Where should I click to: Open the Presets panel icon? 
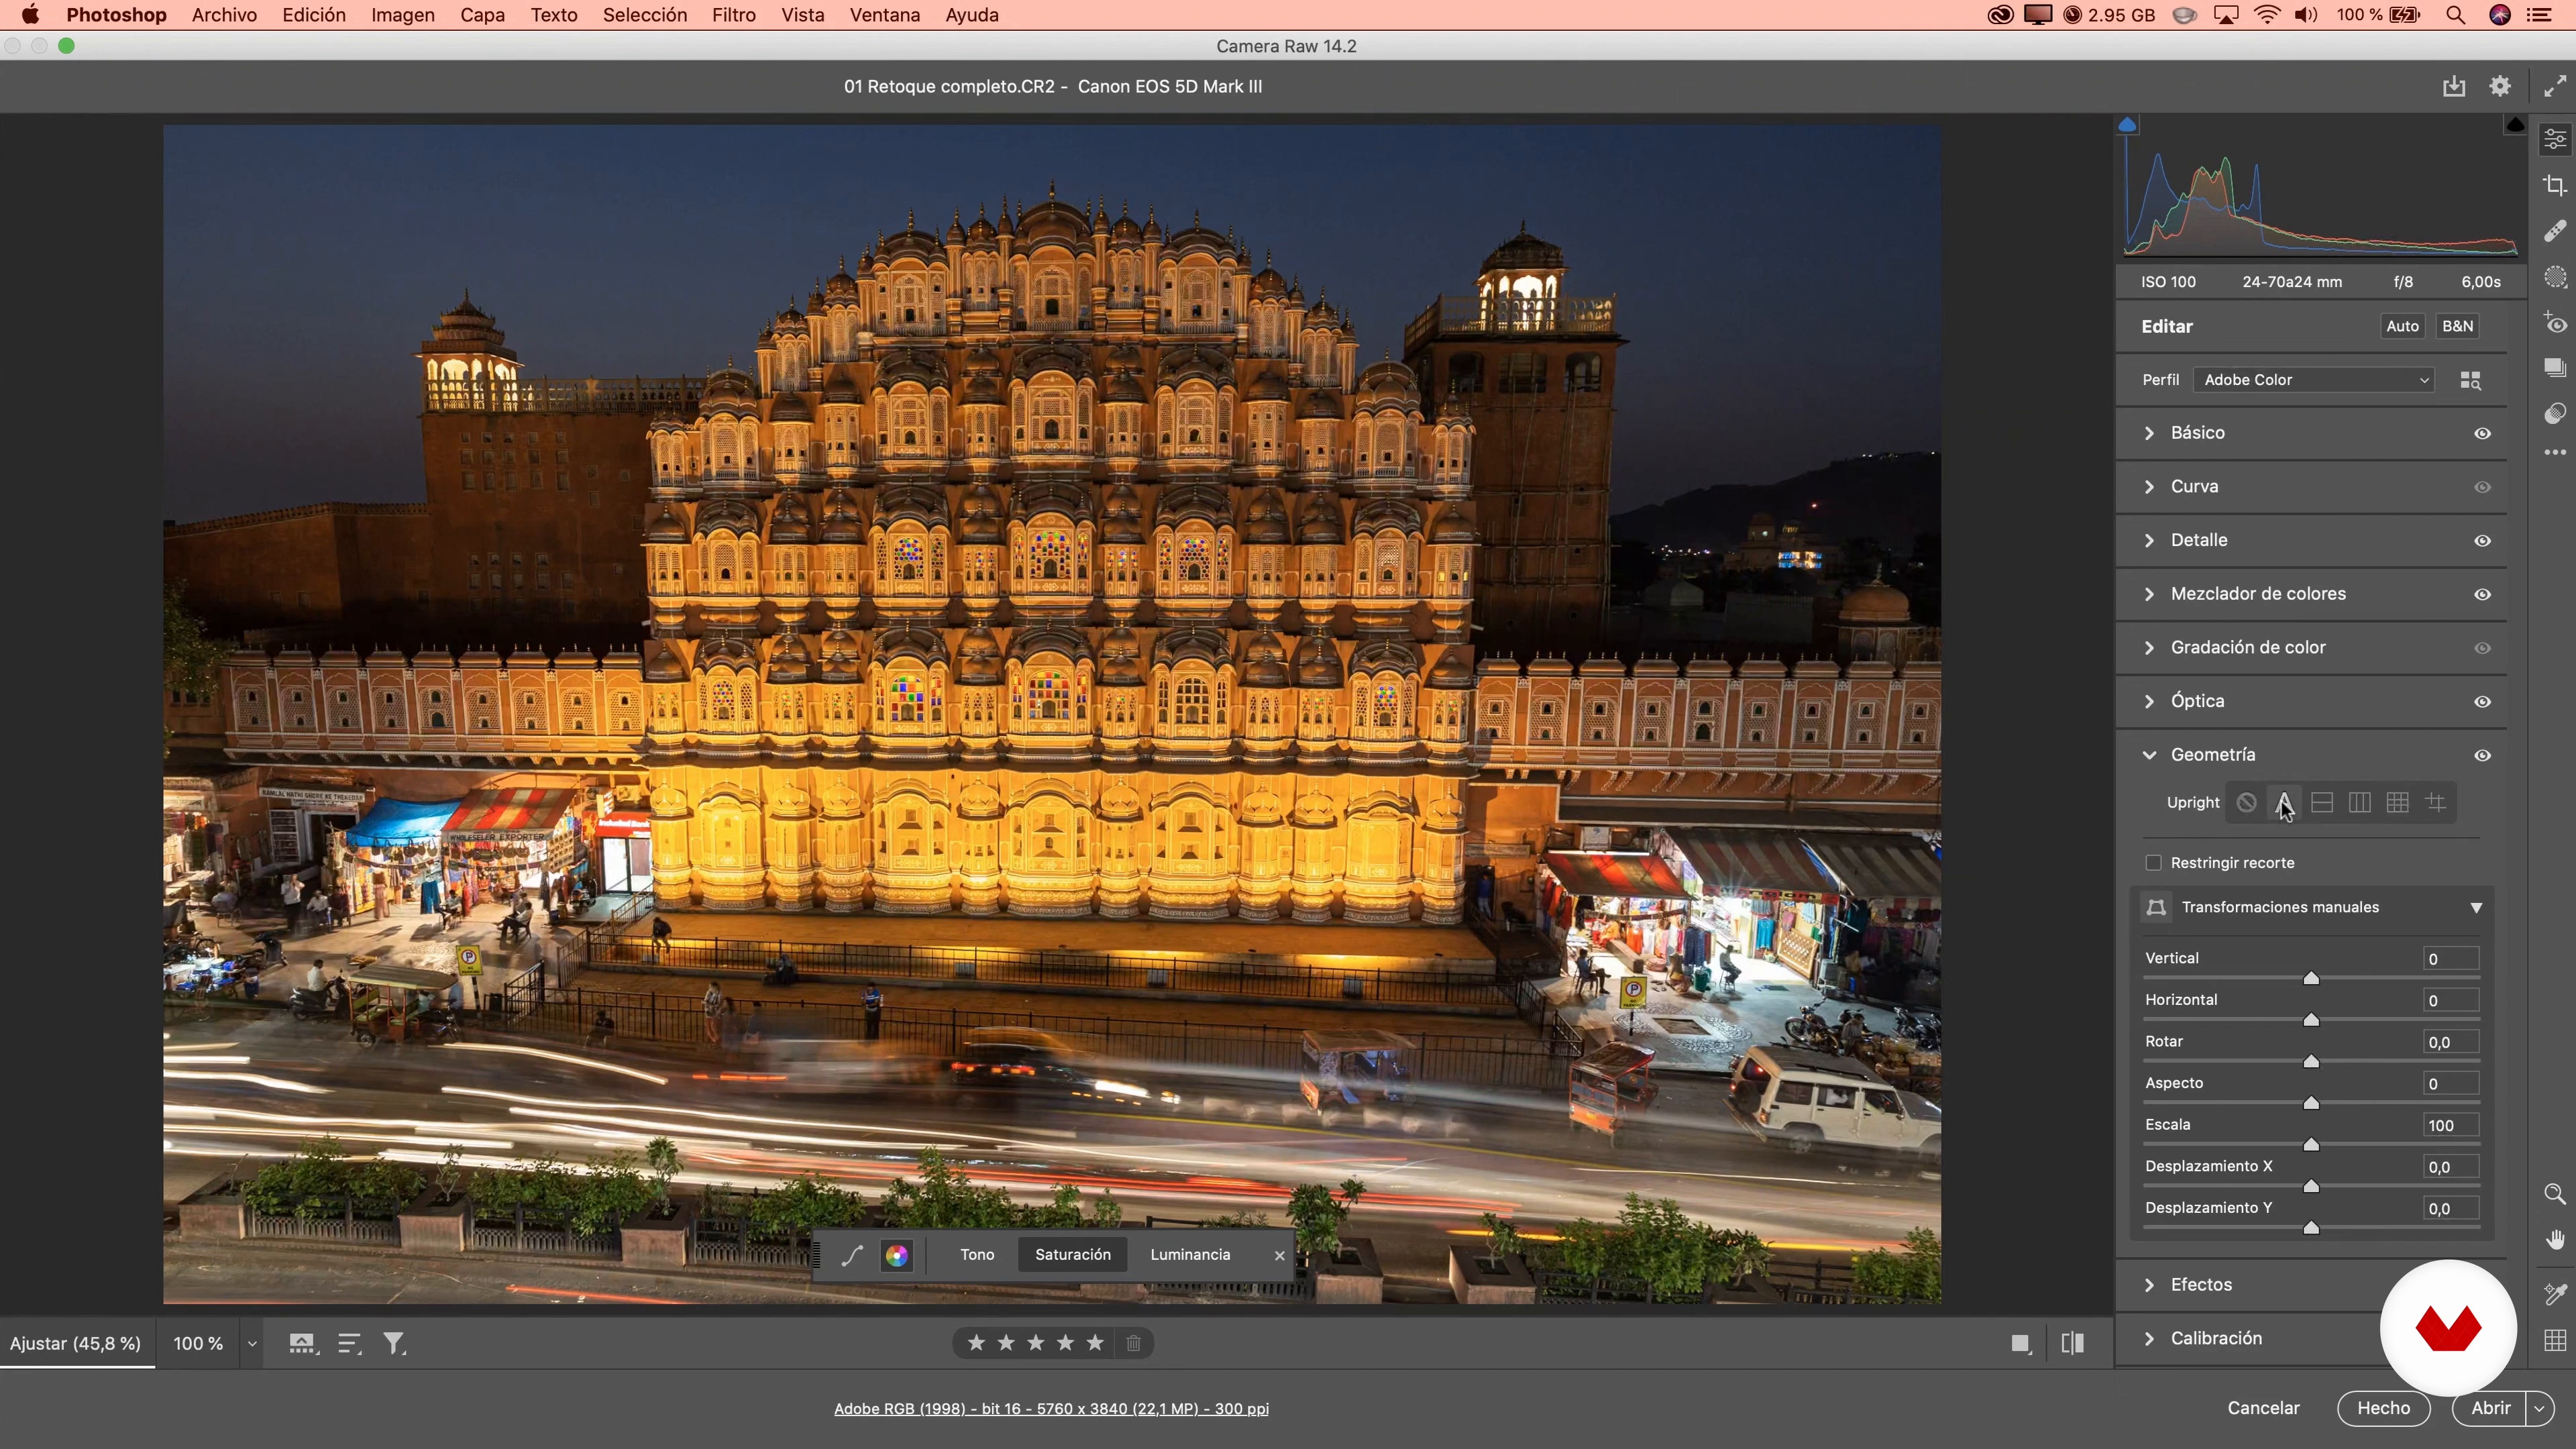tap(2555, 413)
